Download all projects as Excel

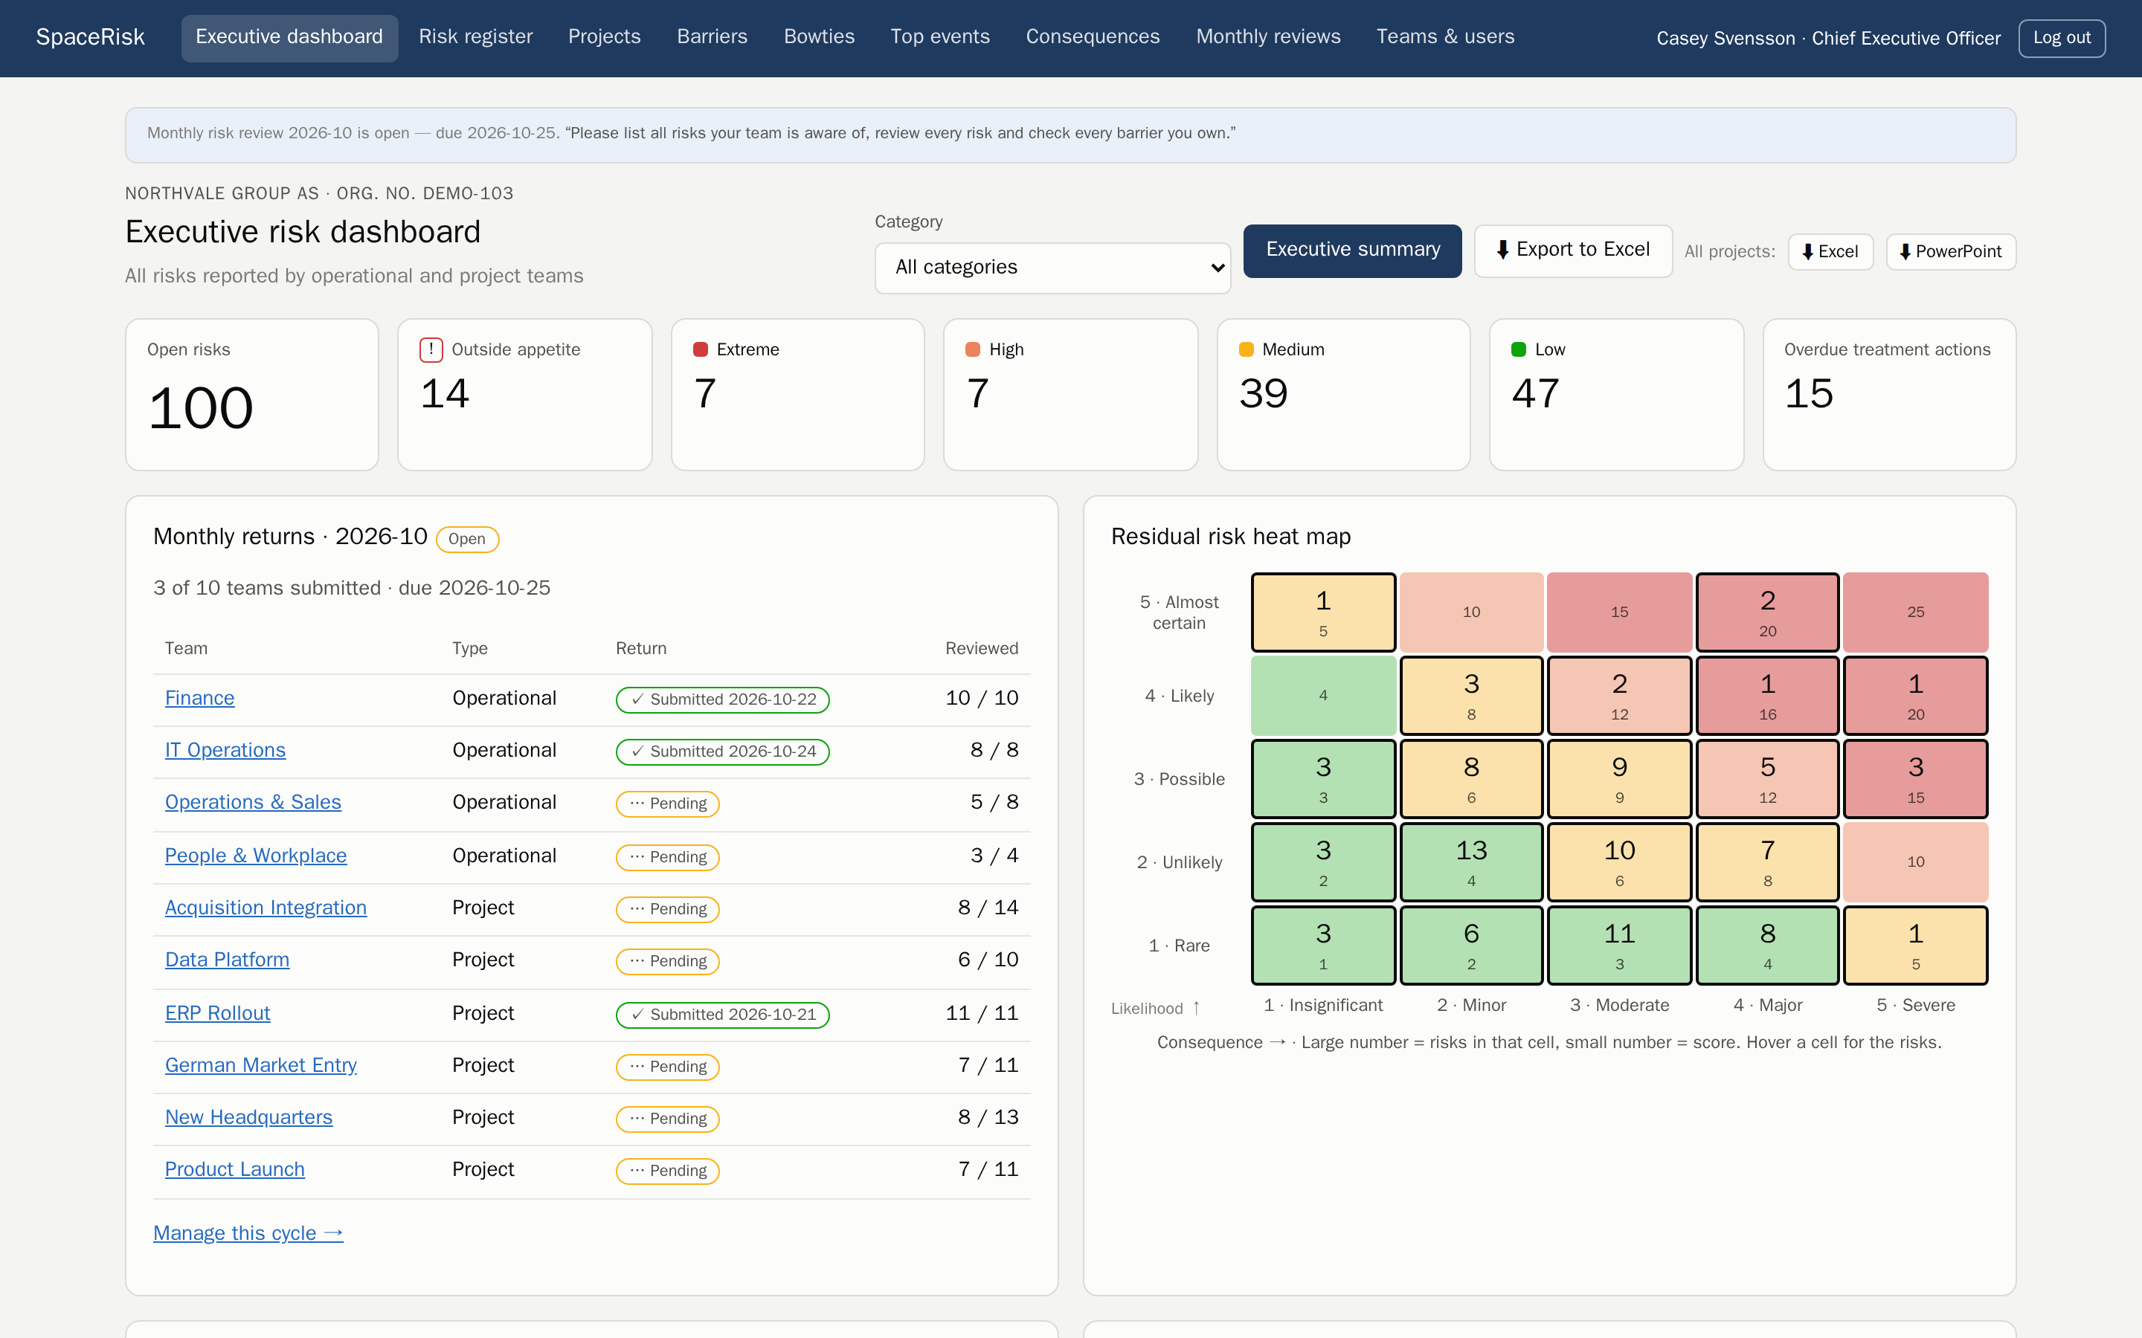(x=1830, y=251)
